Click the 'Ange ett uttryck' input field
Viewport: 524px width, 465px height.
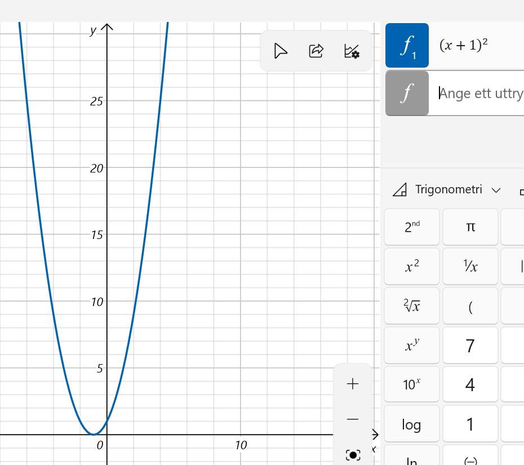coord(481,93)
